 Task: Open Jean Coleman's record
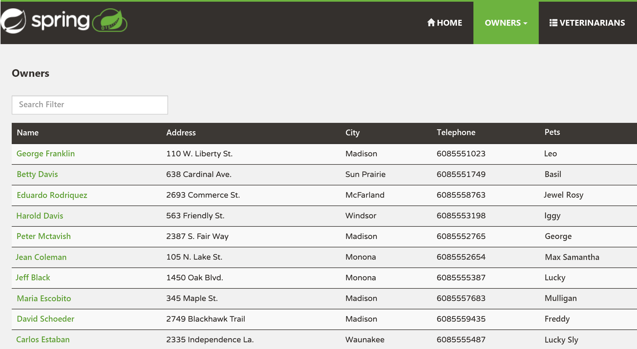pyautogui.click(x=41, y=257)
